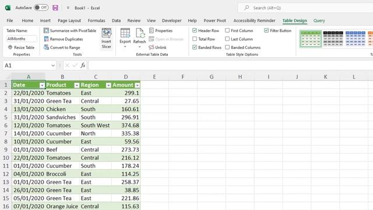Switch to the Data tab
Screen dimensions: 373x210
(116, 21)
